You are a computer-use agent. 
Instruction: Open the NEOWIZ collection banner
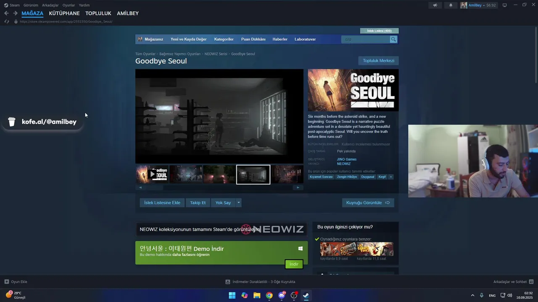pyautogui.click(x=222, y=229)
